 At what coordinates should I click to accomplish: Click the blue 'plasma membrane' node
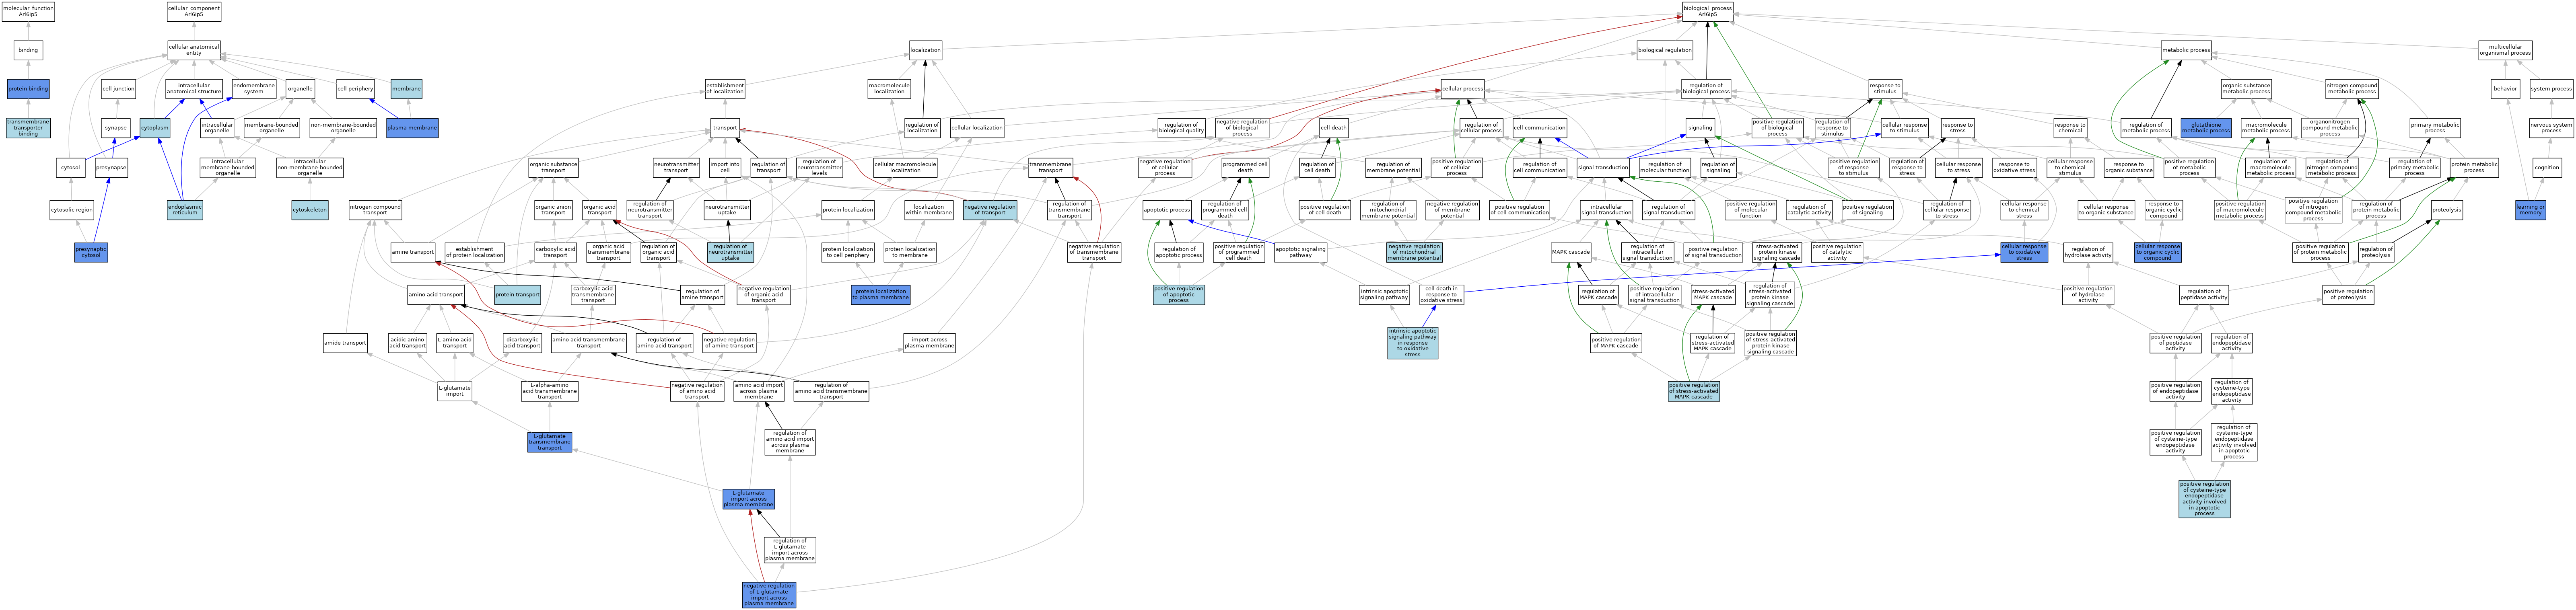pyautogui.click(x=411, y=128)
